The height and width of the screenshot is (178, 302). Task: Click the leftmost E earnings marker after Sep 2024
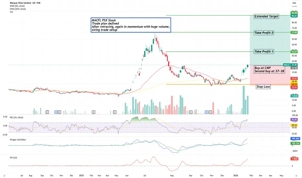[x=47, y=112]
